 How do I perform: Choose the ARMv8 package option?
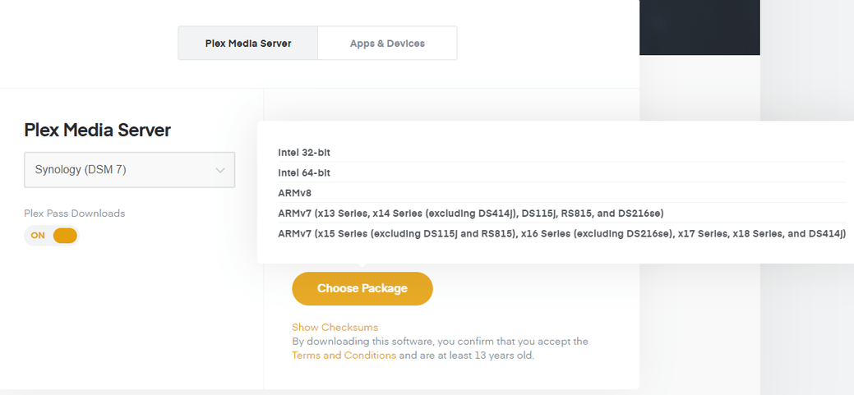(x=296, y=193)
